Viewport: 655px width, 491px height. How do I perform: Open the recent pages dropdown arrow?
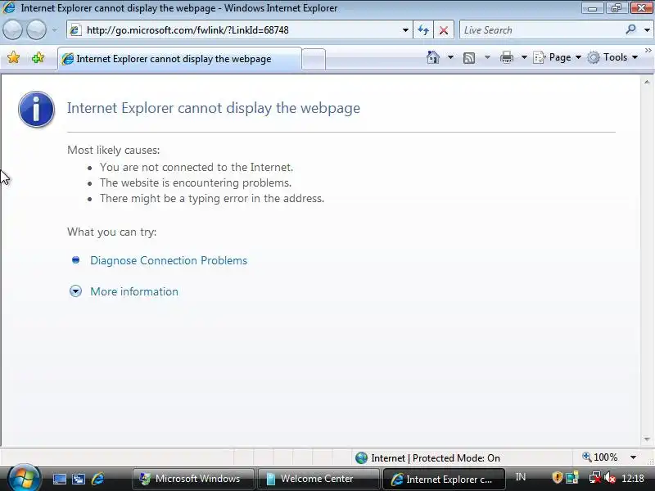[x=55, y=30]
